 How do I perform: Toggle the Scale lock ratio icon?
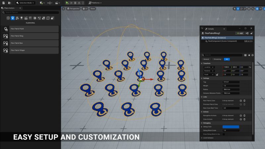coord(217,74)
